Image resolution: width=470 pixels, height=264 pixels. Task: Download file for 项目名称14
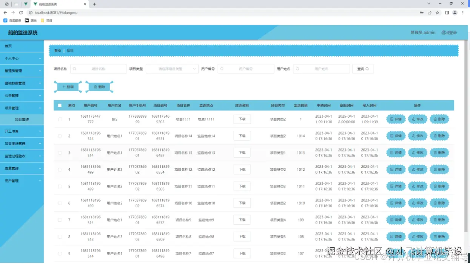(x=242, y=136)
